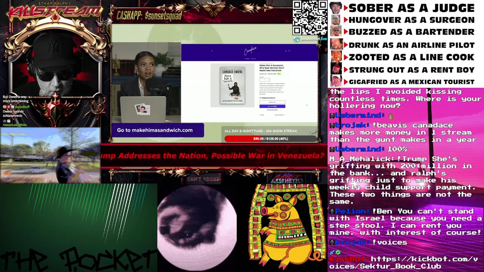The image size is (484, 272).
Task: Click avatar next to STRUNG OUT AS A RENT BOY
Action: point(336,69)
